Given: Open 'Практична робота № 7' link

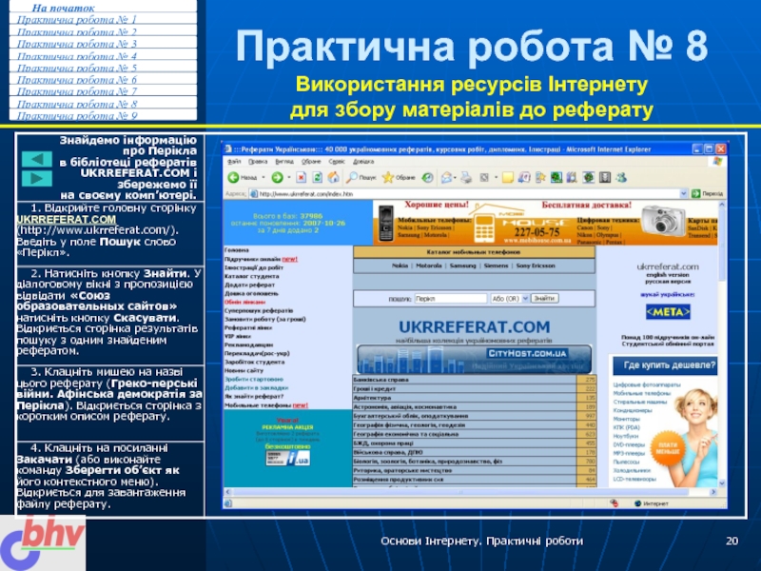Looking at the screenshot, I should pos(77,91).
